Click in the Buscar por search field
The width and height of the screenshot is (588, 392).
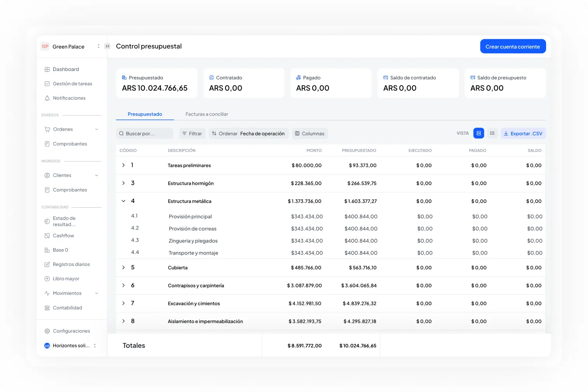[144, 133]
